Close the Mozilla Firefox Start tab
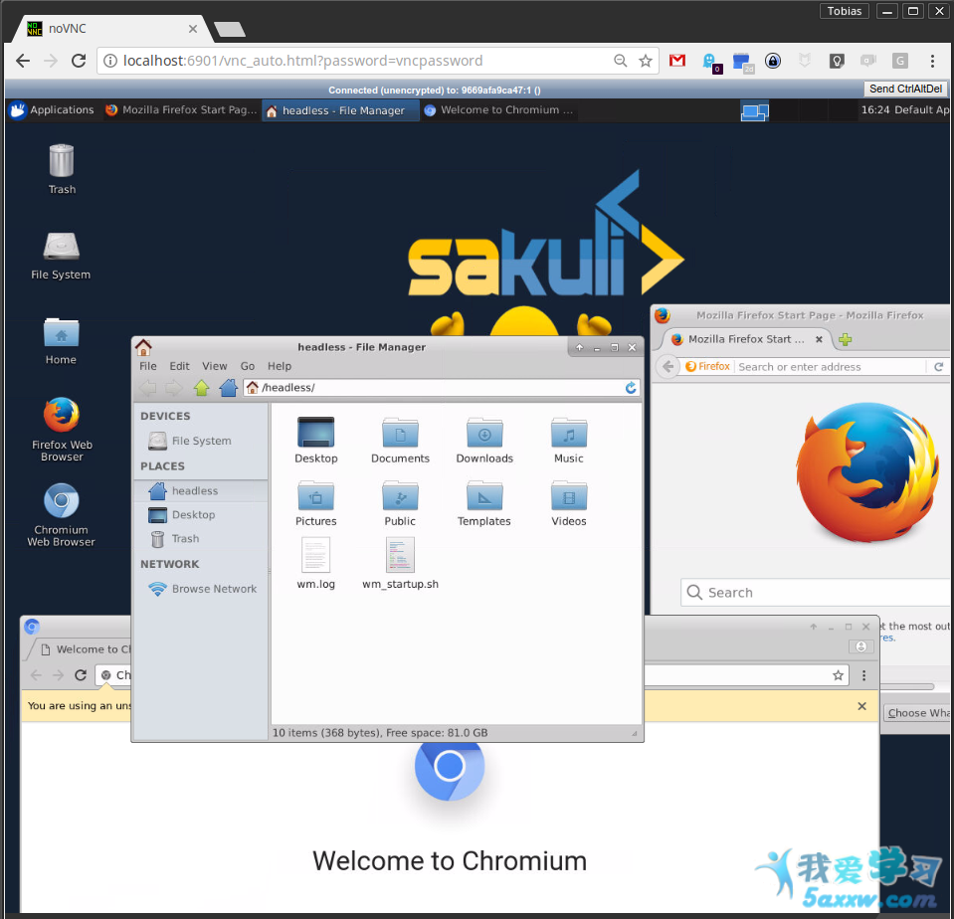Screen dimensions: 954x919 tap(819, 339)
